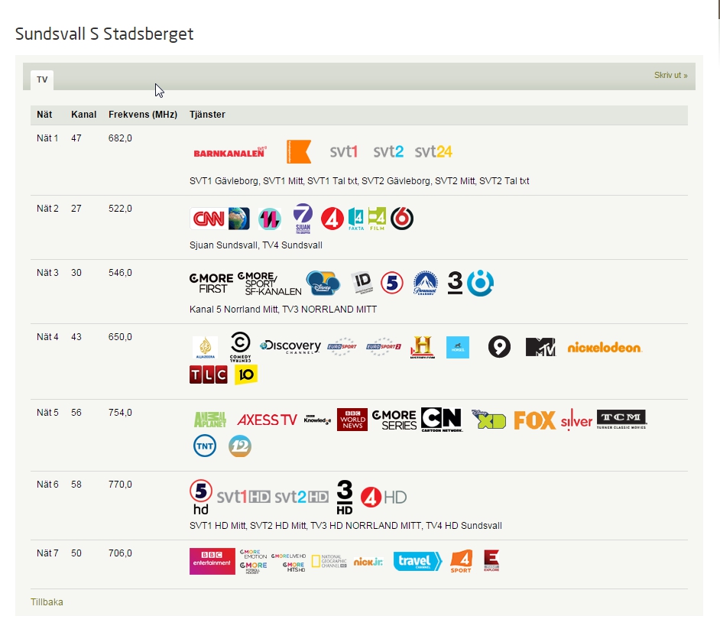
Task: Click the black Kanal 9 logo
Action: (500, 347)
